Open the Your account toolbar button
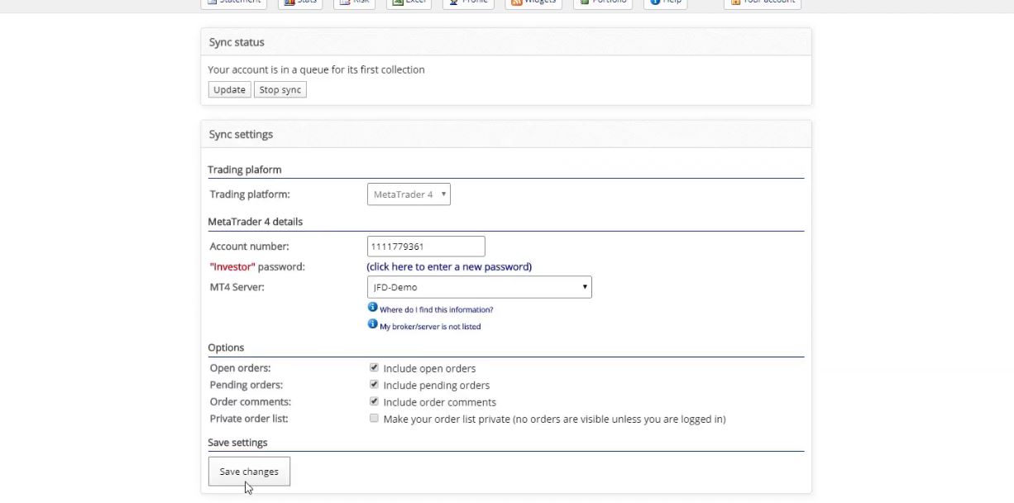This screenshot has height=503, width=1014. point(762,2)
